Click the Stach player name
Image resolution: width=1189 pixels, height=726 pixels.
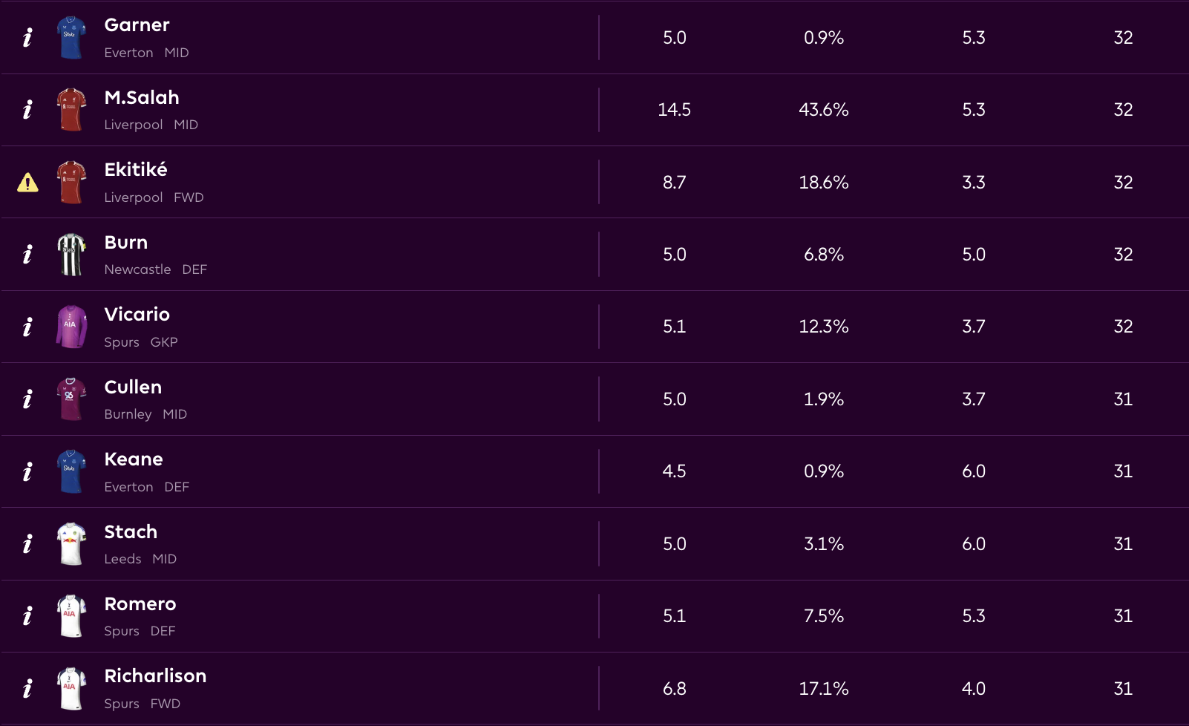click(131, 532)
